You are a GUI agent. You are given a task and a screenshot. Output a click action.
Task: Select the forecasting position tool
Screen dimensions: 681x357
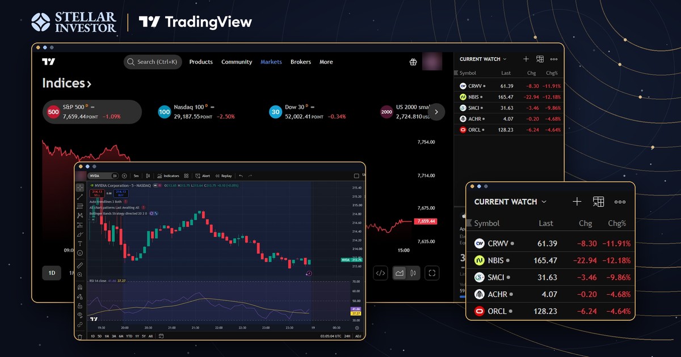point(80,225)
